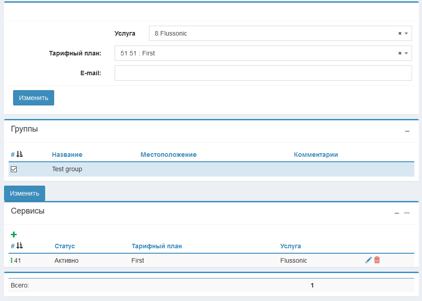422x301 pixels.
Task: Click the E-mail input field
Action: [263, 73]
